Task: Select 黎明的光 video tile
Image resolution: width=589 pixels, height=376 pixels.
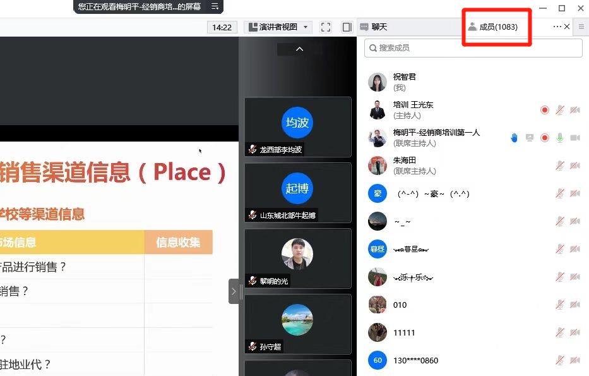Action: pos(298,258)
